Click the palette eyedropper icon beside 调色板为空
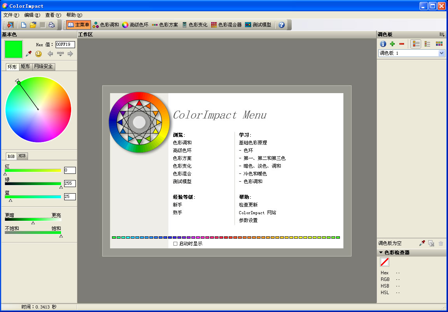This screenshot has width=448, height=312. click(x=422, y=243)
